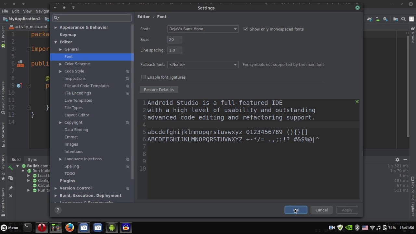Click the pin tab icon in Build panel
The height and width of the screenshot is (234, 416).
click(10, 188)
